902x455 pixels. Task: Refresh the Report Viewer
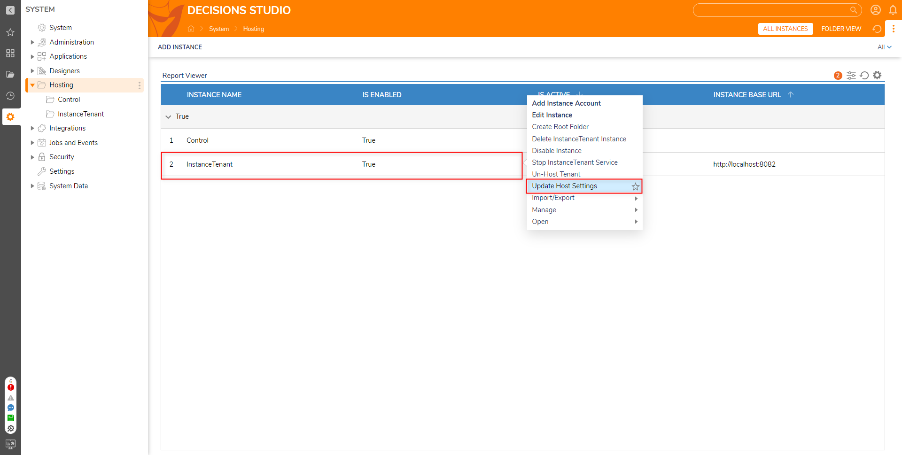[864, 75]
